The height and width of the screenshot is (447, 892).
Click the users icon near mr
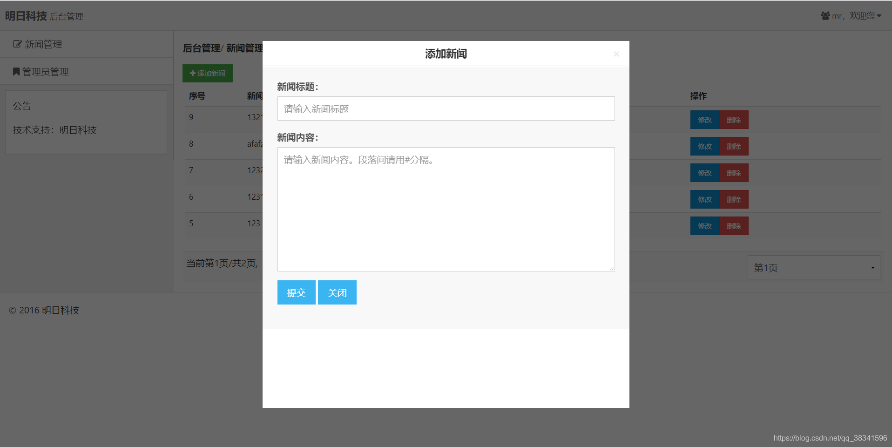pos(825,16)
